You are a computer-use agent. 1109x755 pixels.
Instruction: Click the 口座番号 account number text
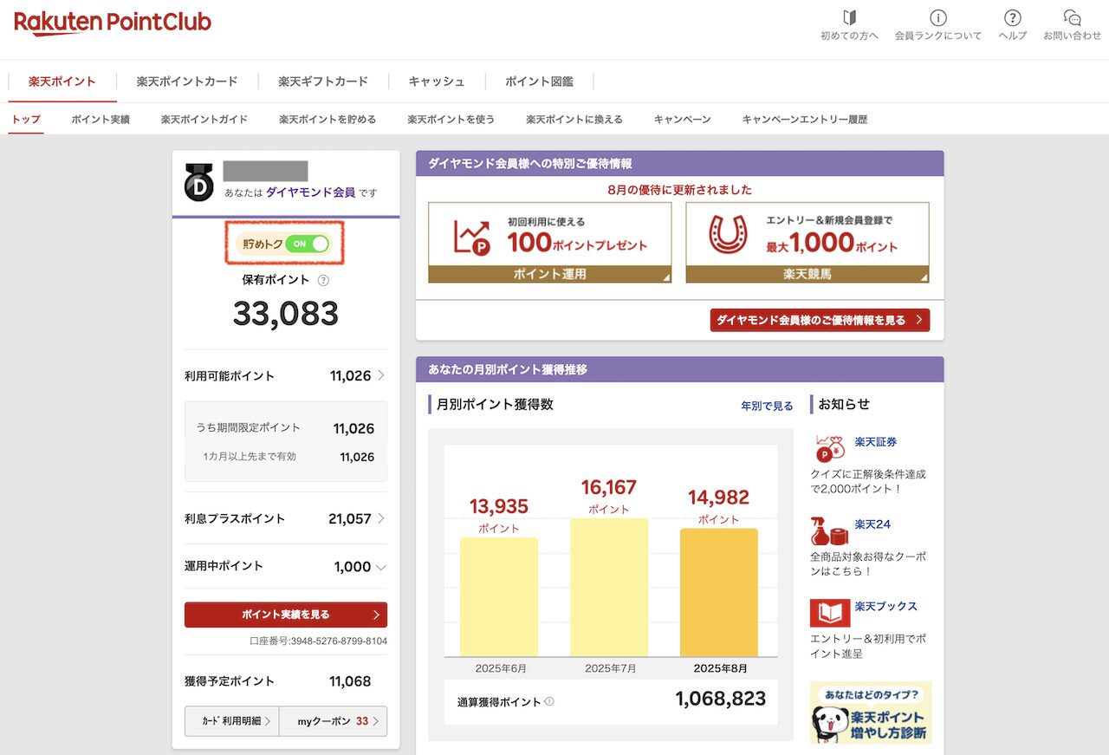point(318,641)
